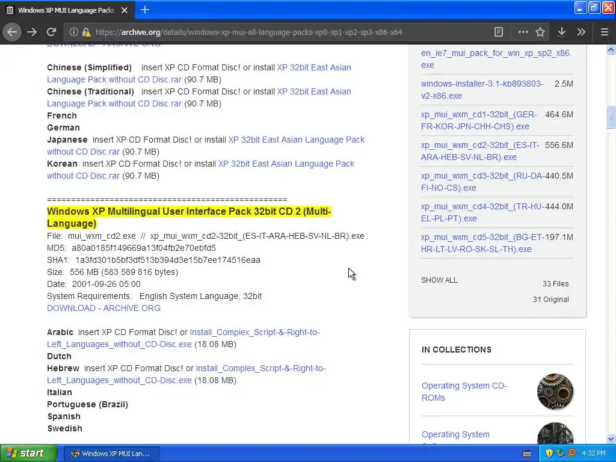Download xp_mui_wxm_cd5-32bit BG-ET file
Image resolution: width=616 pixels, height=462 pixels.
click(483, 243)
